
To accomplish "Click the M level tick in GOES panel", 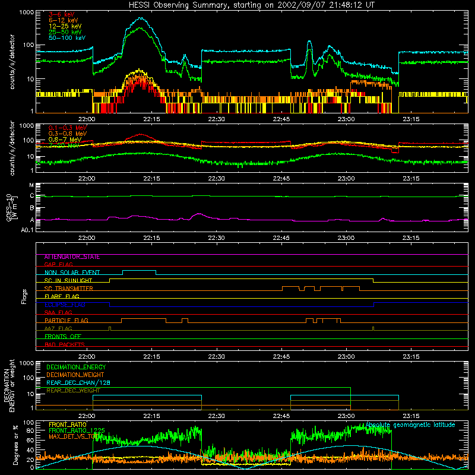I will pos(31,185).
